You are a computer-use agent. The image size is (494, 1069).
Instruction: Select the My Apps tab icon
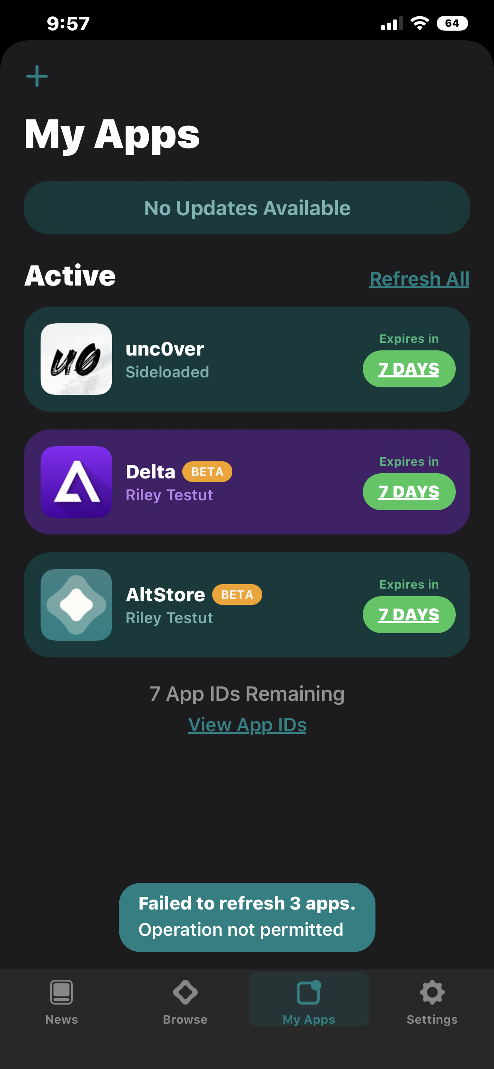pos(309,993)
